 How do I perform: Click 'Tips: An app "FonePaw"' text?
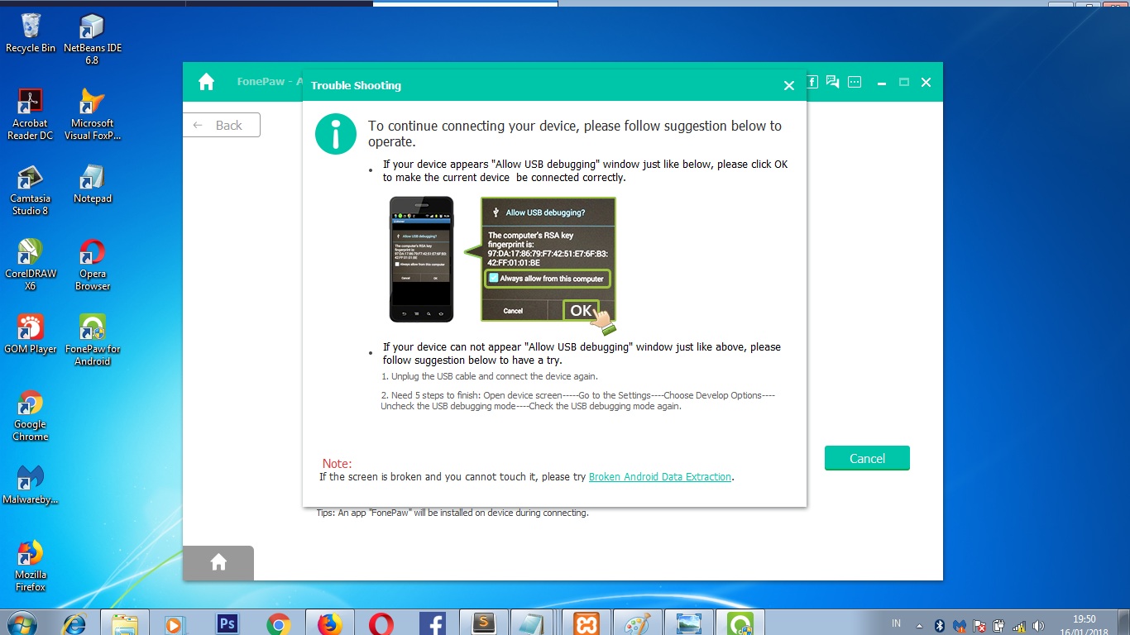point(452,513)
